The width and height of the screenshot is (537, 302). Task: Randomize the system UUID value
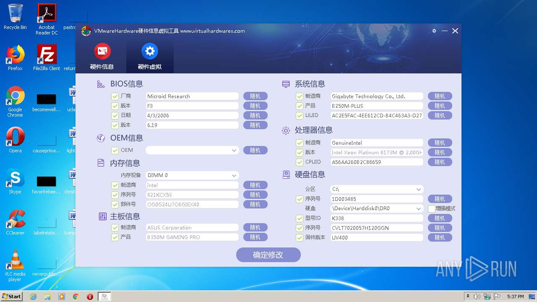click(440, 115)
